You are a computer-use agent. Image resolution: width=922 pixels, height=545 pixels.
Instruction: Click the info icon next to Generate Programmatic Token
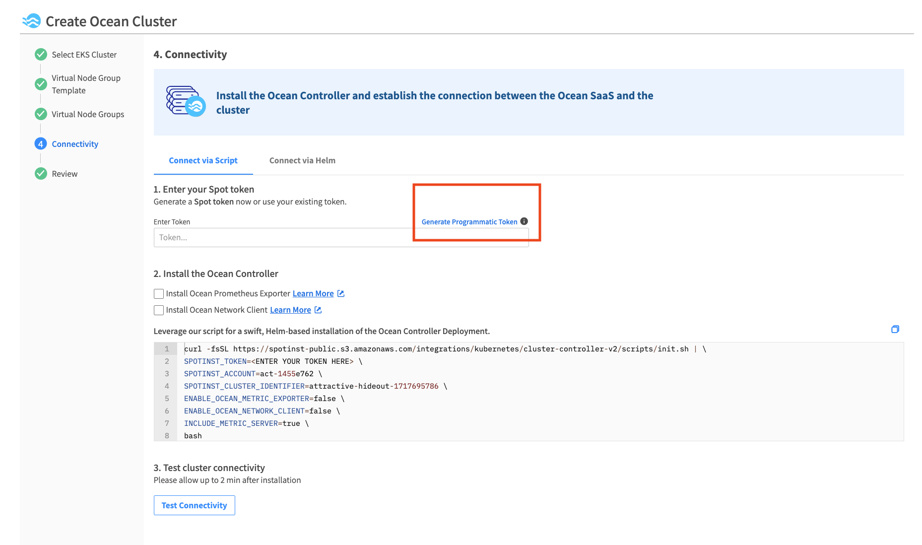524,221
